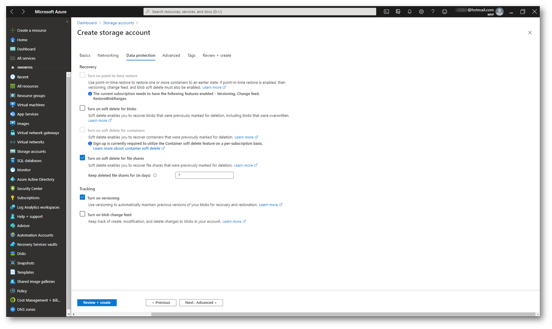Open Dashboard breadcrumb link
This screenshot has width=552, height=329.
[x=87, y=23]
